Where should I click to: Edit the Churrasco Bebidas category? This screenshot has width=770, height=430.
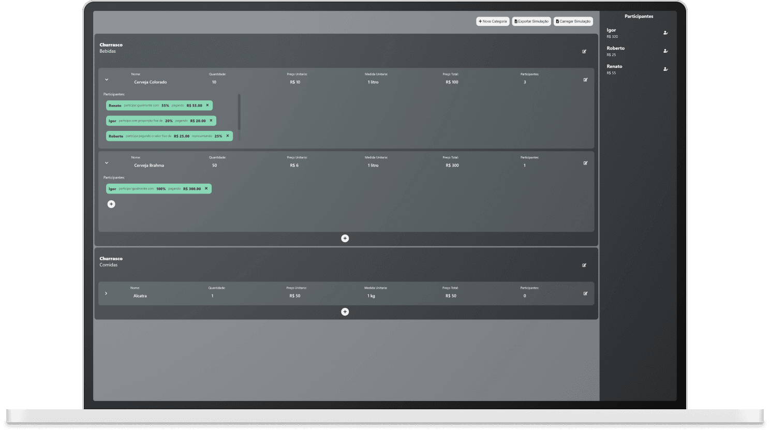tap(584, 51)
